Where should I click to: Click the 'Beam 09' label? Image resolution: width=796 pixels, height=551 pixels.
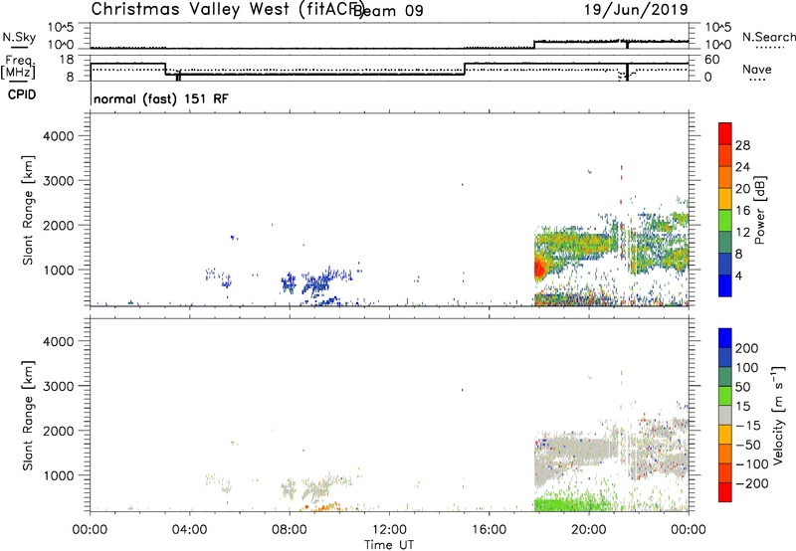[388, 11]
